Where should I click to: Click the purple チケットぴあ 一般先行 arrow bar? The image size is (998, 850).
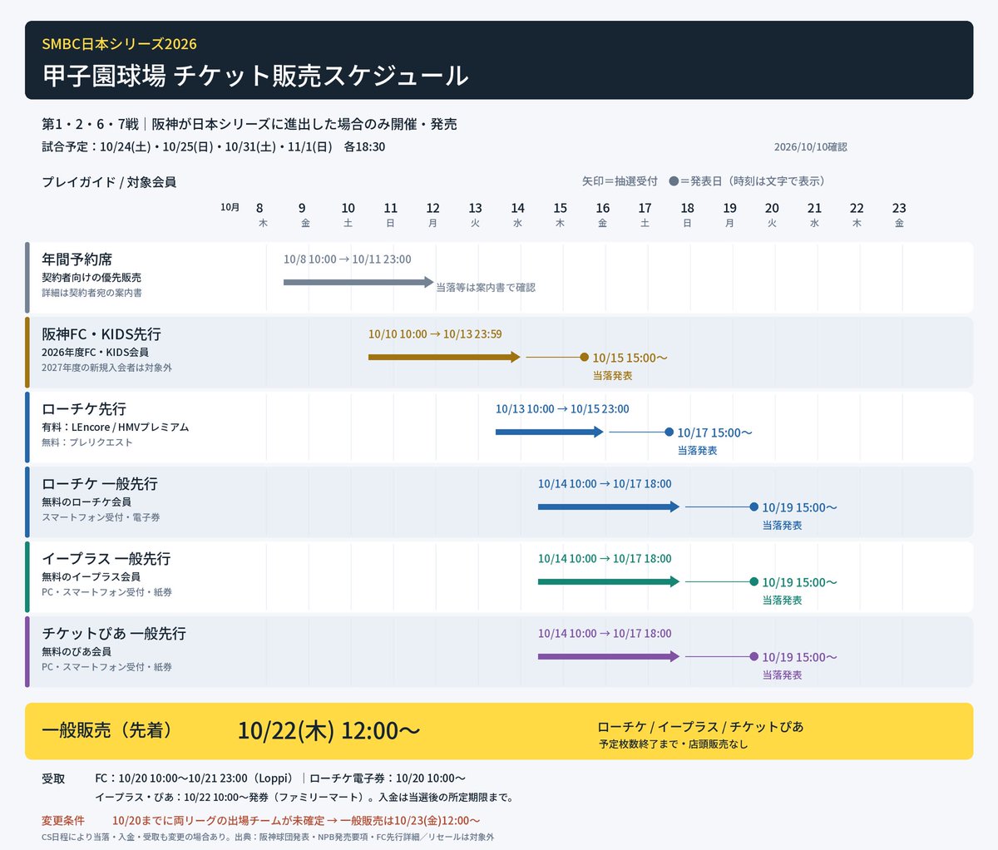pyautogui.click(x=609, y=656)
